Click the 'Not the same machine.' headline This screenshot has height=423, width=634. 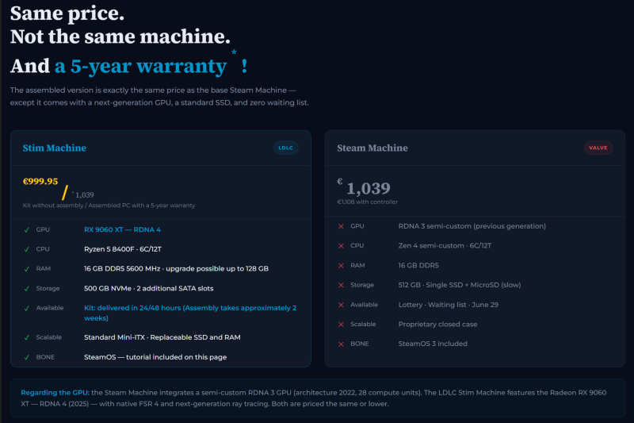(x=120, y=37)
